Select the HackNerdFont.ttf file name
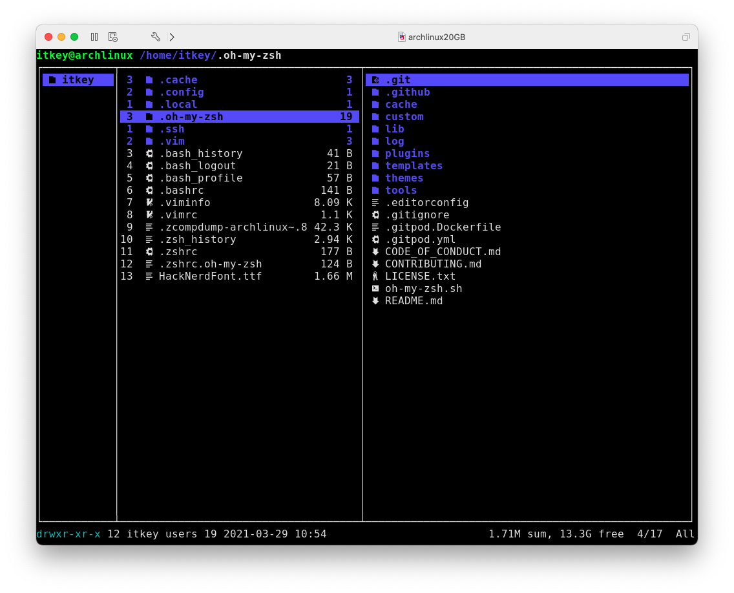 point(210,276)
